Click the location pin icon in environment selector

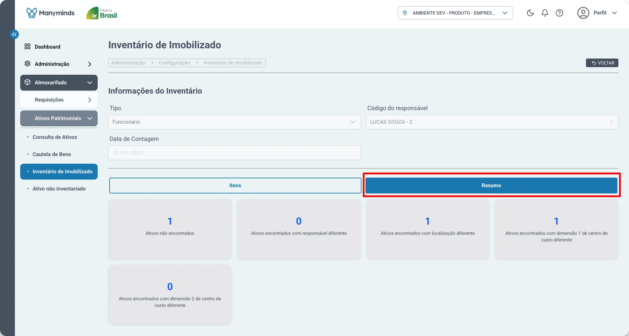[405, 13]
